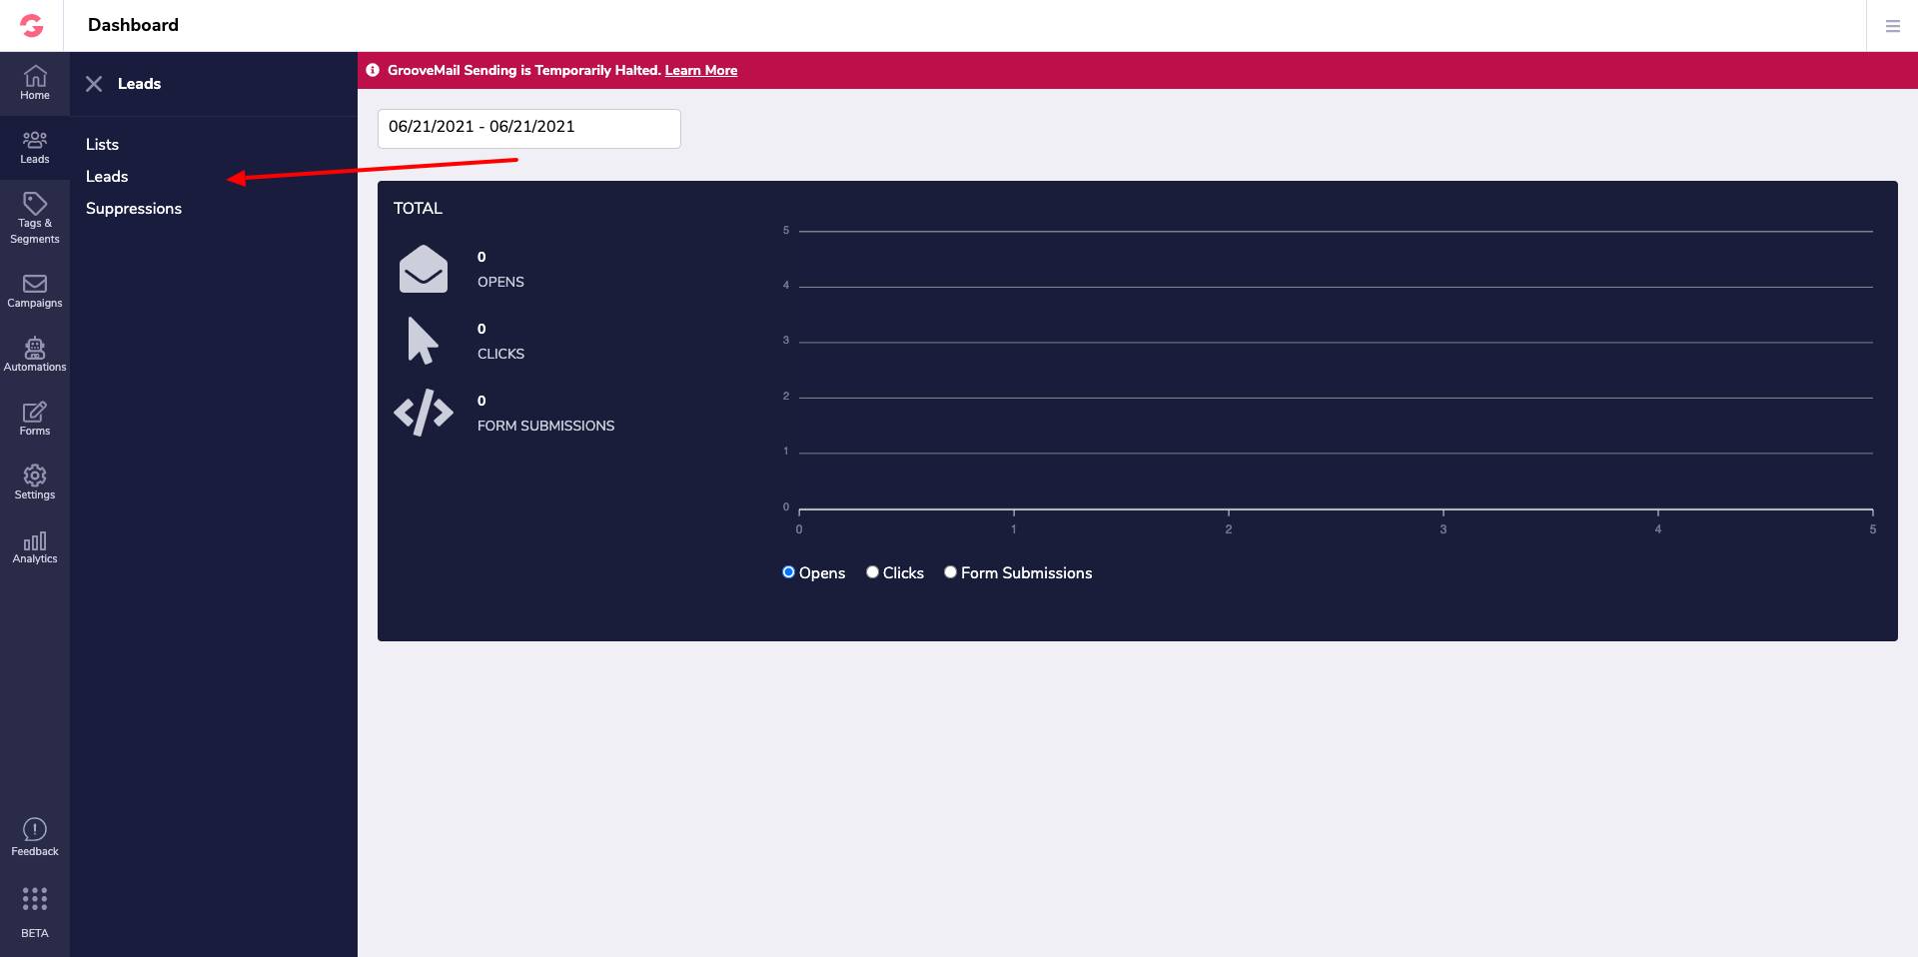Click the date range input field
Screen dimensions: 1918x957
click(529, 129)
